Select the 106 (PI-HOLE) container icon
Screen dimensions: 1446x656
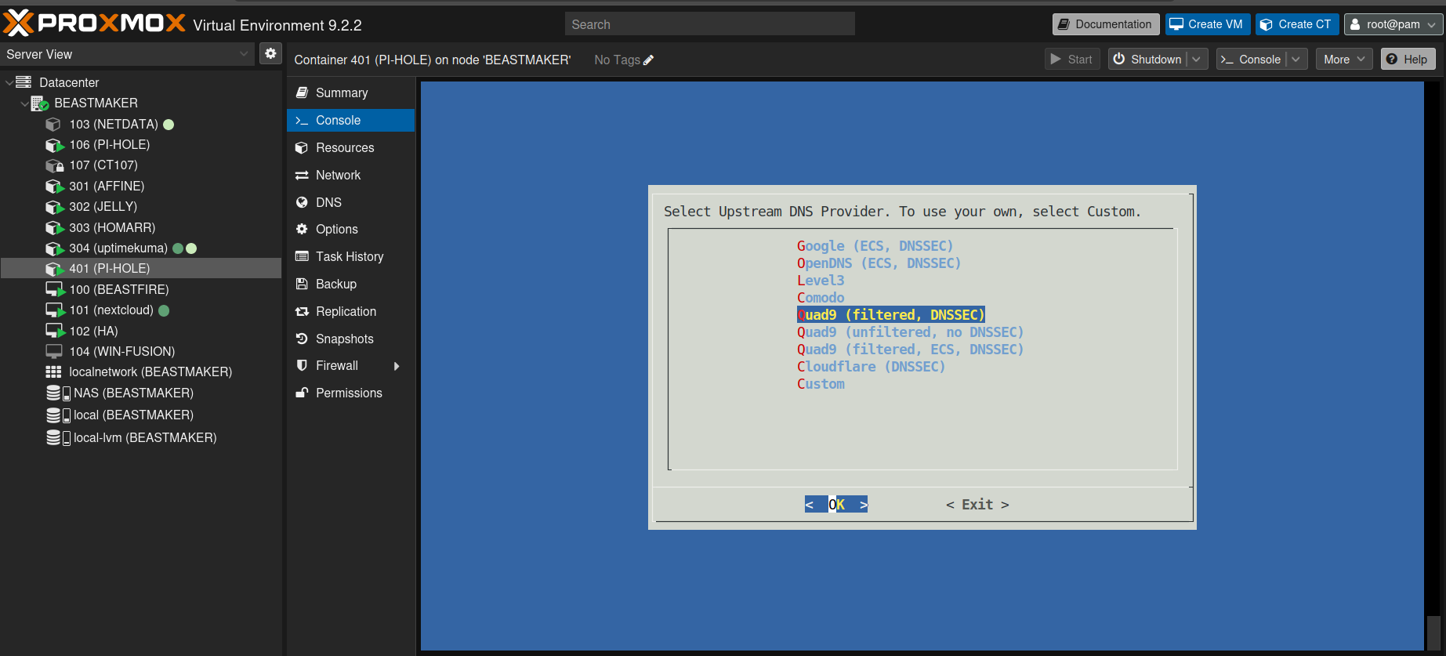tap(54, 145)
